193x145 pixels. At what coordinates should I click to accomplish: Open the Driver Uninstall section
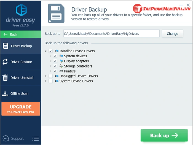click(21, 78)
